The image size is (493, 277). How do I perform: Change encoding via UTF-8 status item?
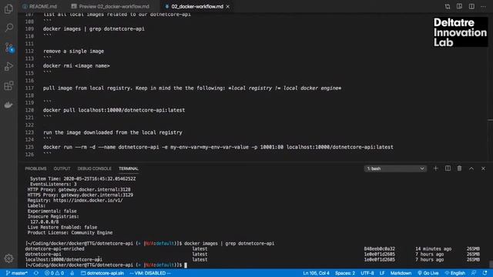pos(367,273)
